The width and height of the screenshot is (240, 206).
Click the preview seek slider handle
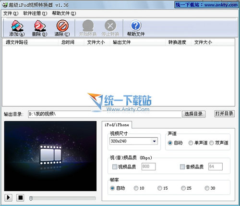[31, 198]
